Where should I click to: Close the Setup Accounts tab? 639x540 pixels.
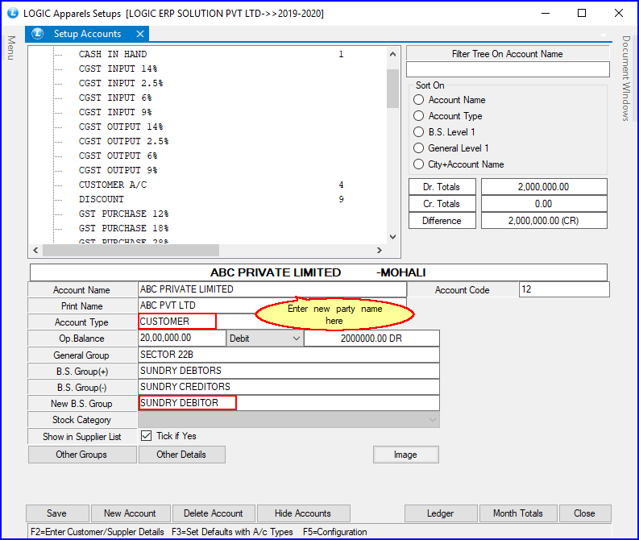(139, 34)
